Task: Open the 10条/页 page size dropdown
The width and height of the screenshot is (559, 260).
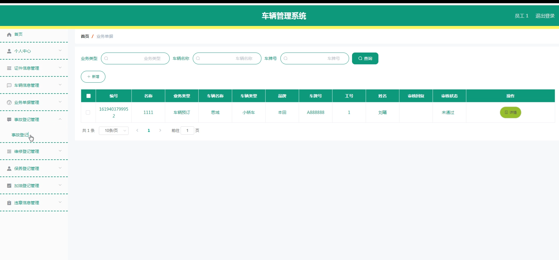Action: 114,130
